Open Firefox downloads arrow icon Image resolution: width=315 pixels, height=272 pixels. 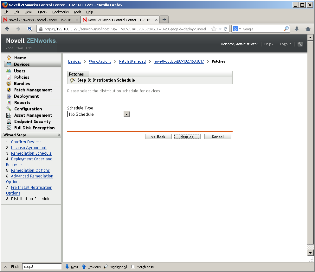point(297,29)
